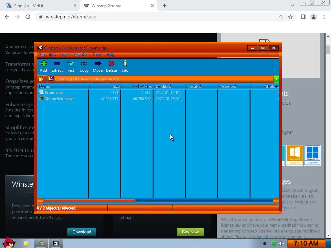This screenshot has width=331, height=248.
Task: Toggle the Chrome side panel
Action: (x=303, y=17)
